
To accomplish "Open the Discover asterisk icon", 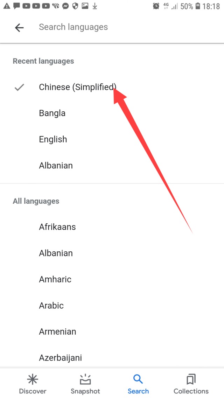I will pos(33,379).
